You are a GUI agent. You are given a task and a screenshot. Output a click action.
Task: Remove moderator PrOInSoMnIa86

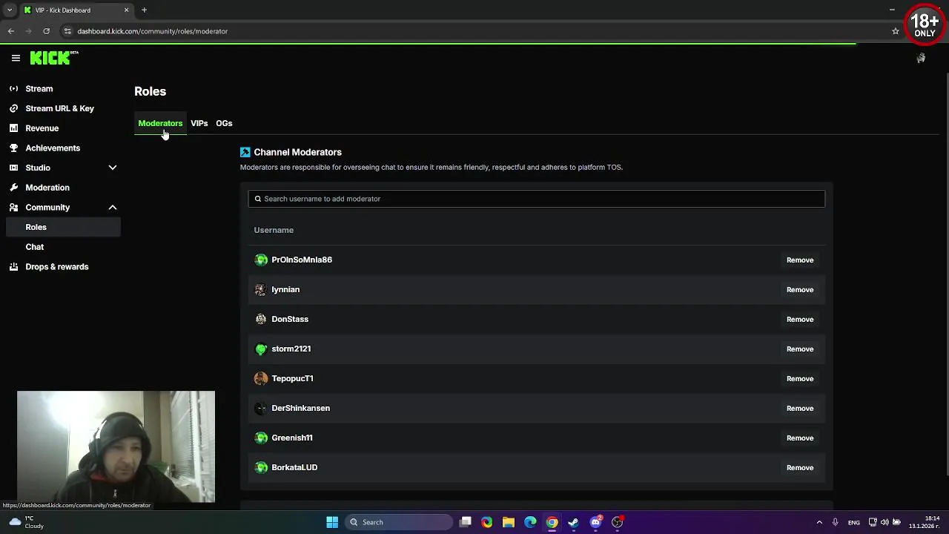pos(800,260)
